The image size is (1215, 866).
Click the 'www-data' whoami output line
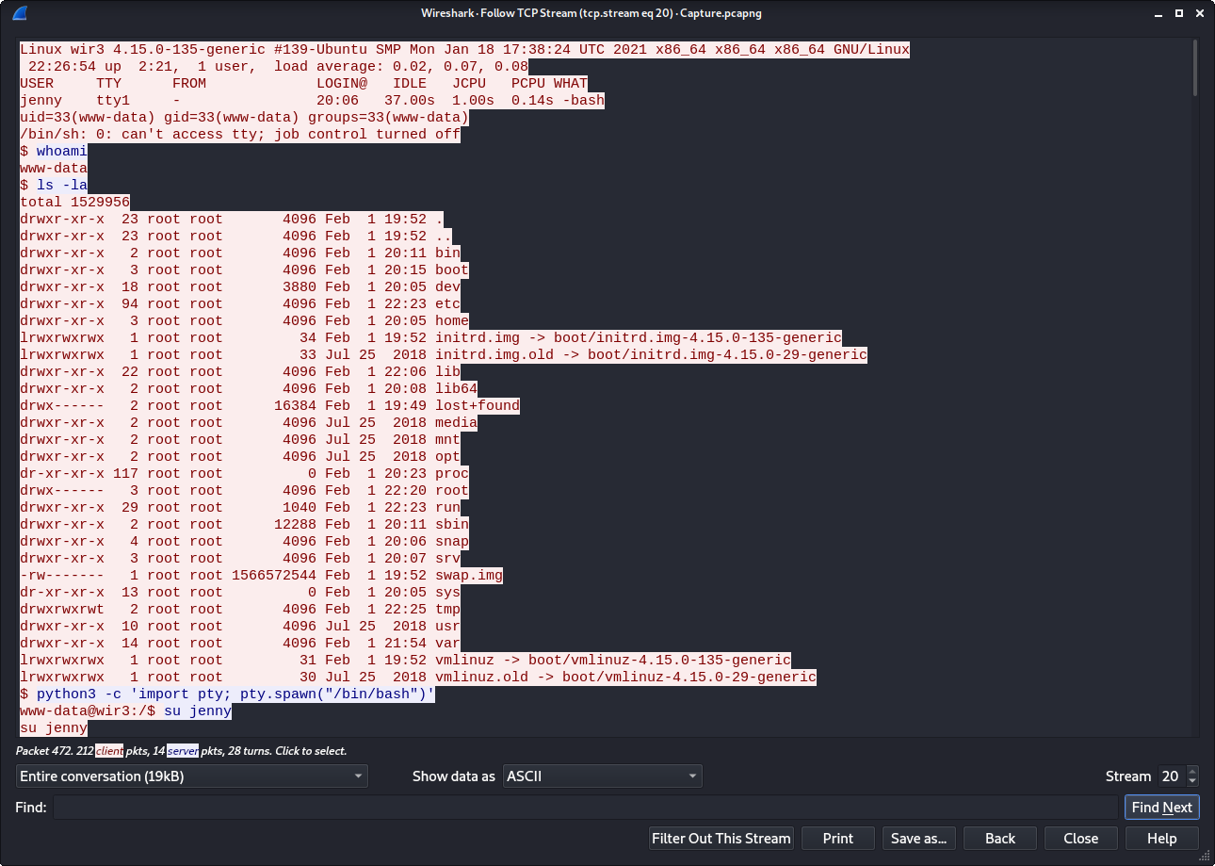[54, 168]
